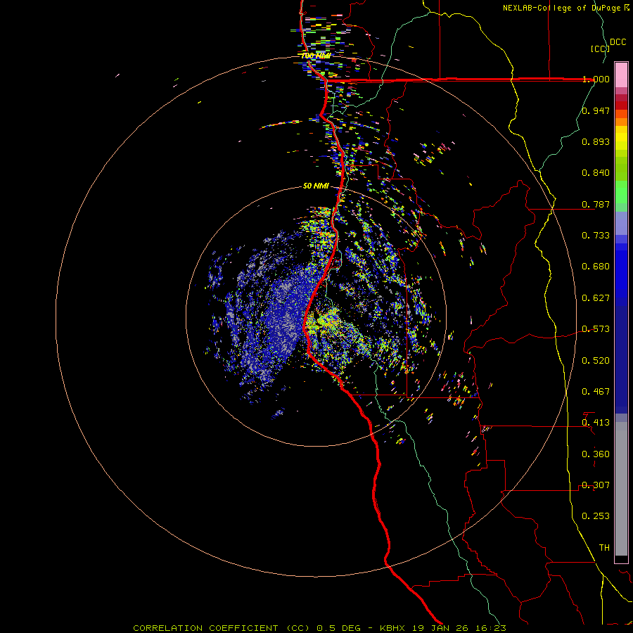Click the 0.520 scale value
This screenshot has width=633, height=633.
[596, 361]
